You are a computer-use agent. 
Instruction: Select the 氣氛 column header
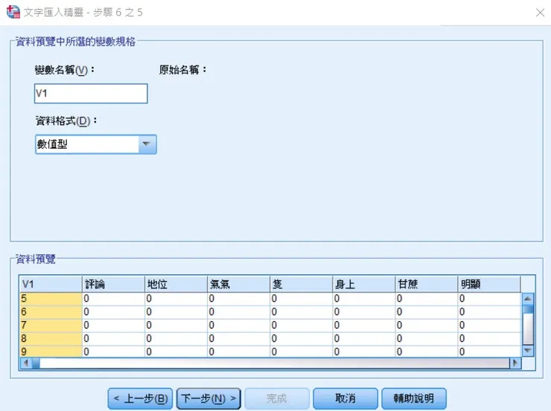coord(238,284)
